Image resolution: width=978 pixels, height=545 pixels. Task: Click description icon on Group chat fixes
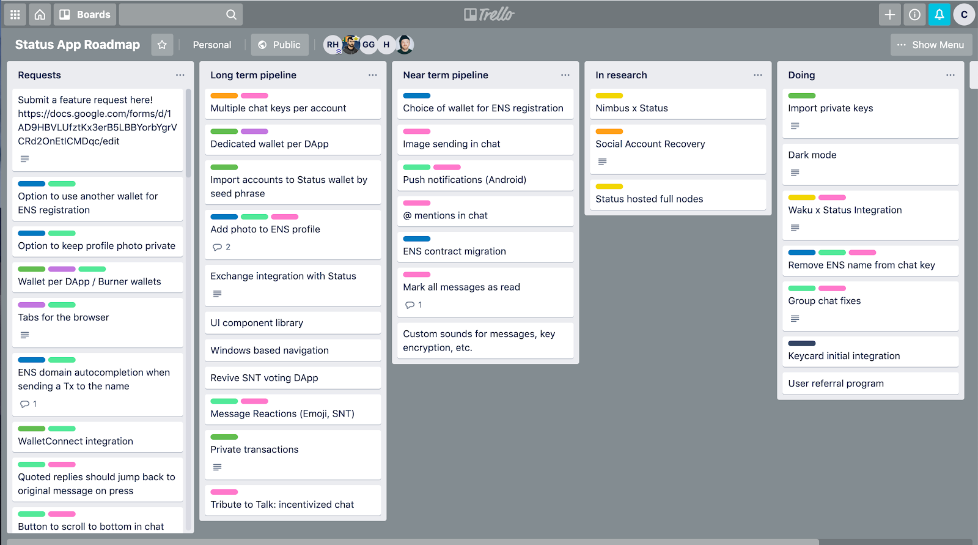(x=795, y=319)
